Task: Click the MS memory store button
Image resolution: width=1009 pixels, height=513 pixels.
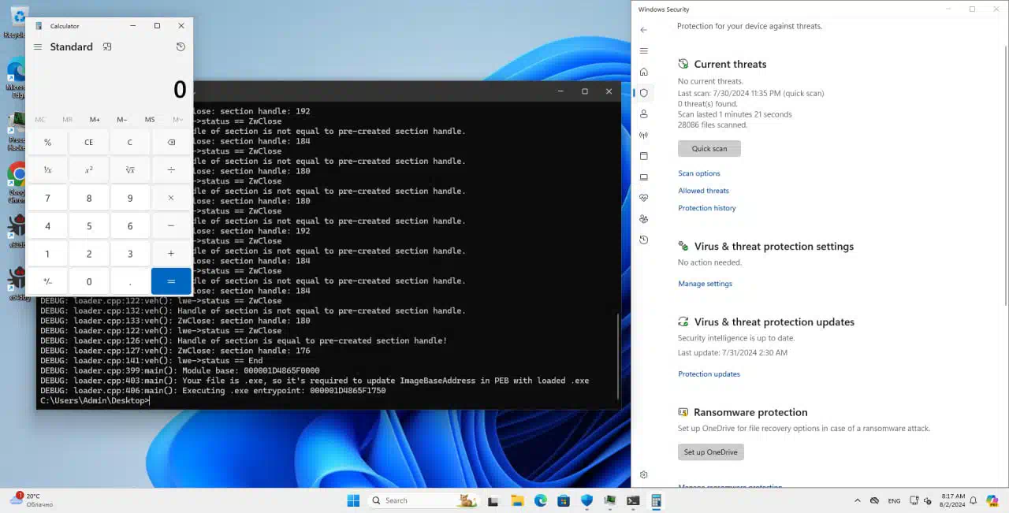Action: tap(150, 120)
